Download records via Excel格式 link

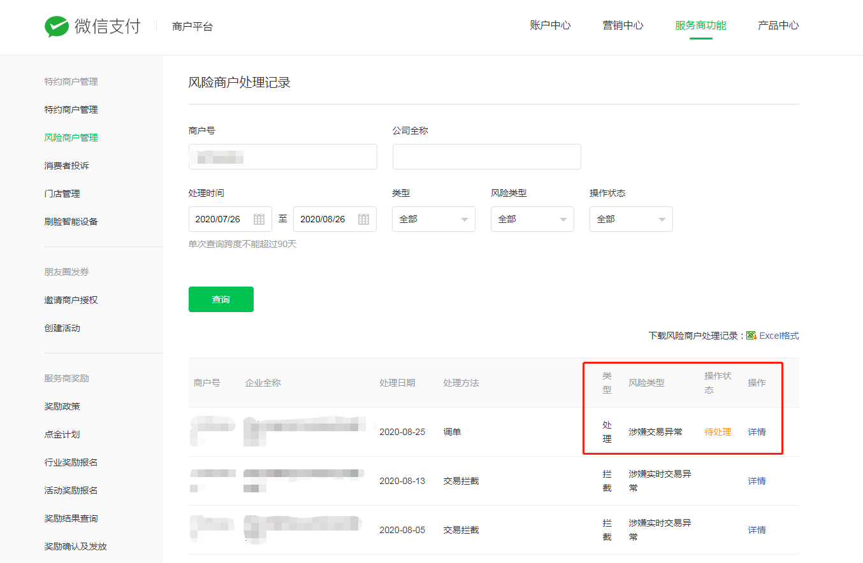(779, 336)
